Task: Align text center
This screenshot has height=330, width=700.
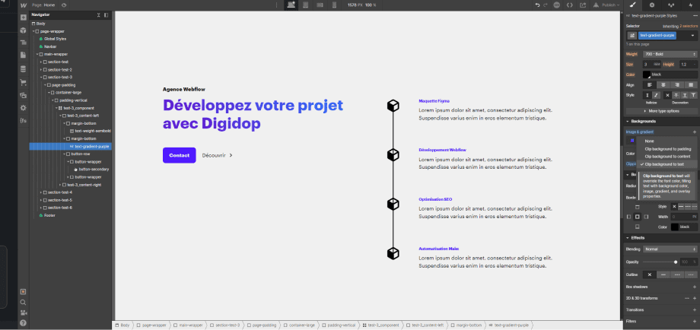Action: (x=663, y=84)
